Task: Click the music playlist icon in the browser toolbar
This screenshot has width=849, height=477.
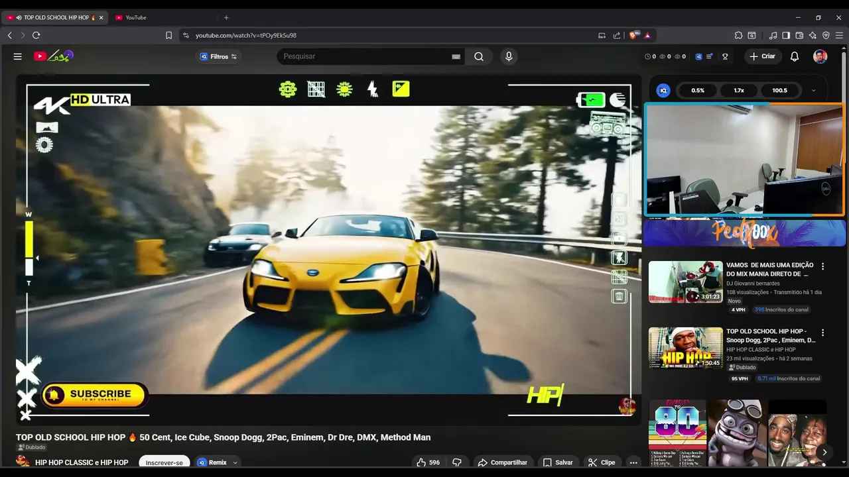Action: 773,35
